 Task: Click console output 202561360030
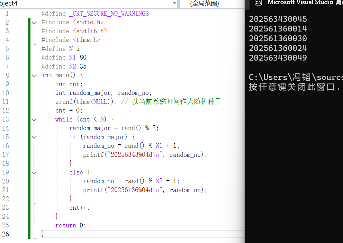pyautogui.click(x=278, y=38)
